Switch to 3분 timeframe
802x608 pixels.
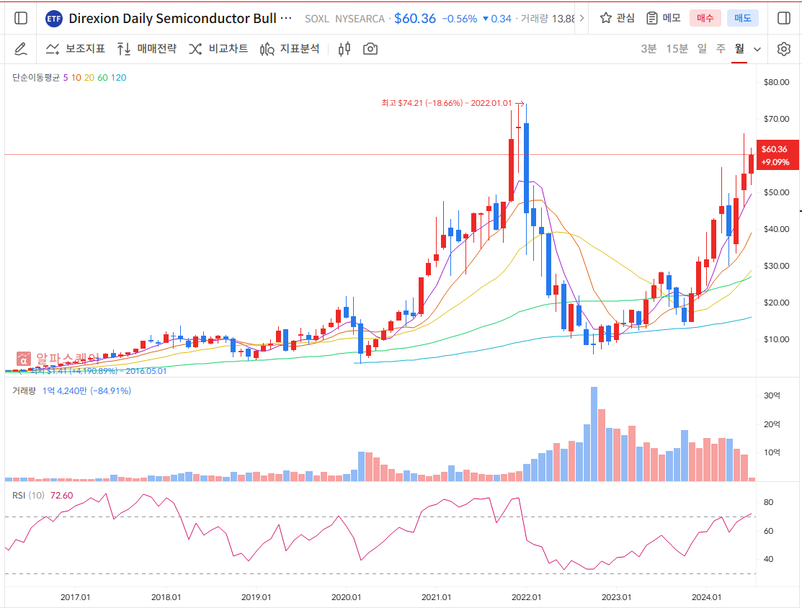tap(649, 48)
